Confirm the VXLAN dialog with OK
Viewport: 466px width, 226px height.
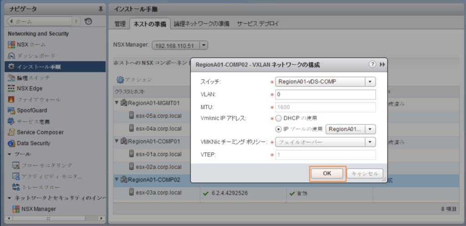point(327,174)
